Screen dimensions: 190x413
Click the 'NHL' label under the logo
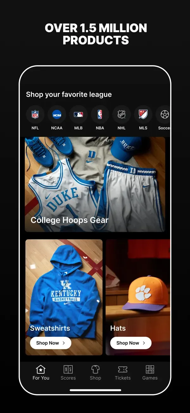(122, 128)
